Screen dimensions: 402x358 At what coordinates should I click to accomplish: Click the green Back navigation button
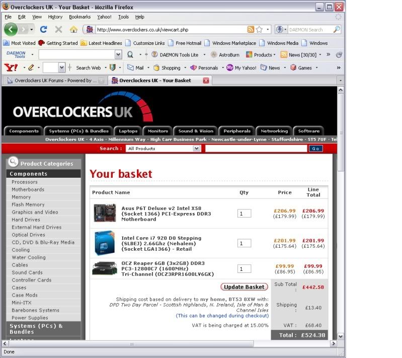point(11,29)
